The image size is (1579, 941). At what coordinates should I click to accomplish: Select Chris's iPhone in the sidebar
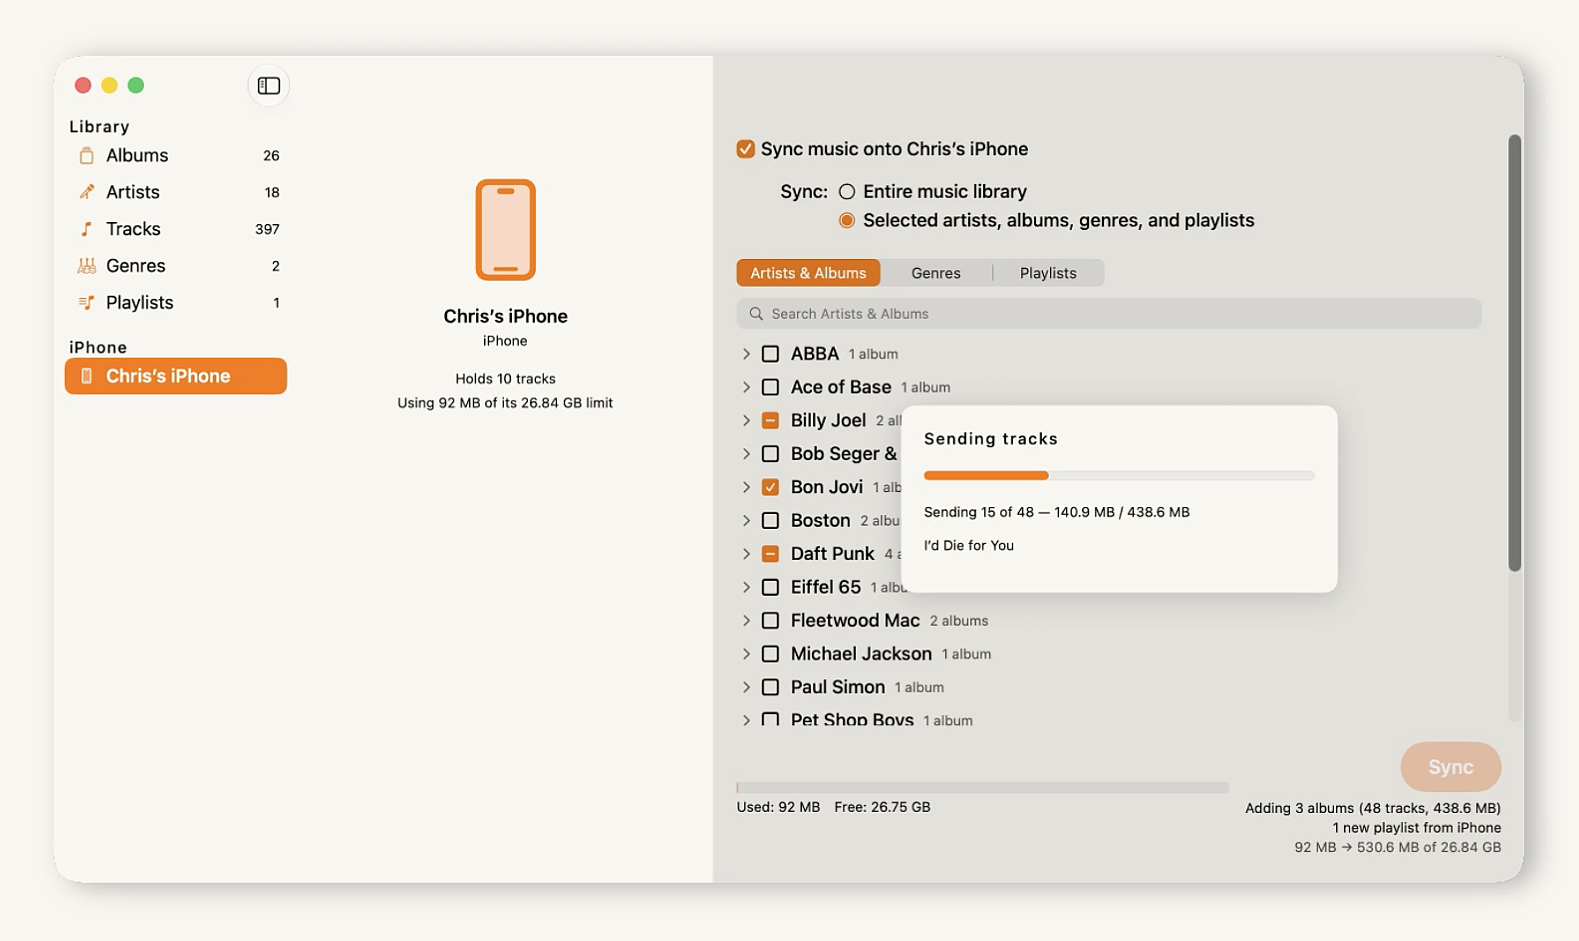tap(177, 376)
